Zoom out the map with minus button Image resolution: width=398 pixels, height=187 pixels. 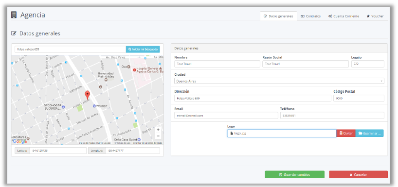pyautogui.click(x=158, y=136)
